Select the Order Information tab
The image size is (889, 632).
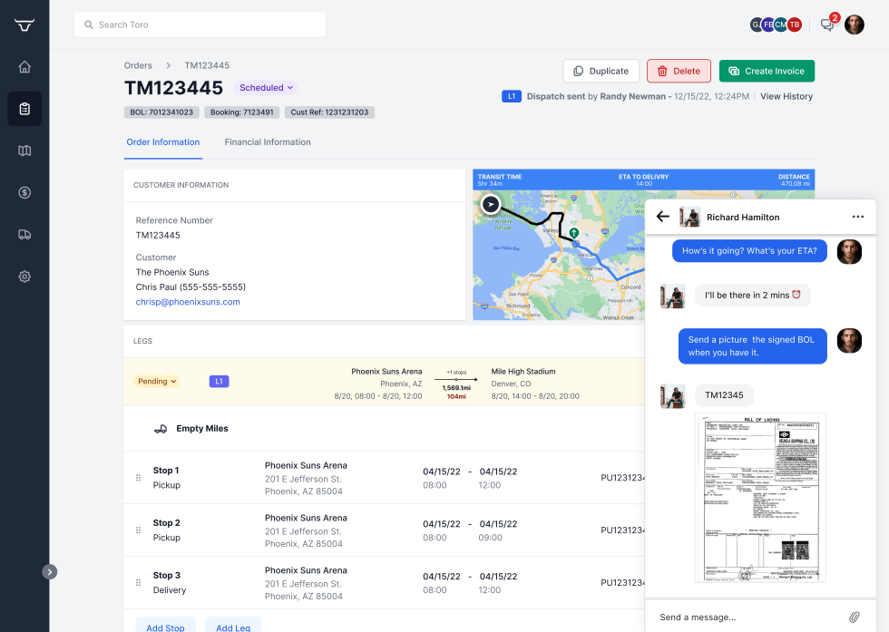pyautogui.click(x=163, y=142)
